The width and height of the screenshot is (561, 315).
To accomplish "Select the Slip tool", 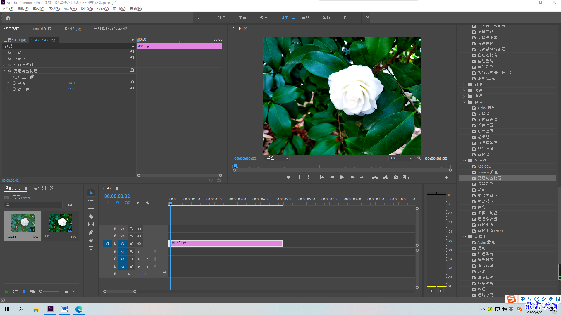I will point(91,224).
